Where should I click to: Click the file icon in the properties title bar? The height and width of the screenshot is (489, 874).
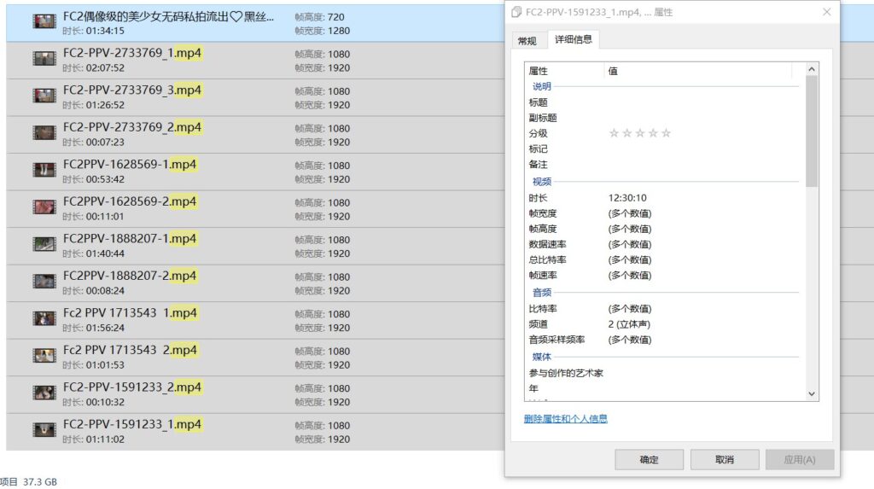coord(516,13)
